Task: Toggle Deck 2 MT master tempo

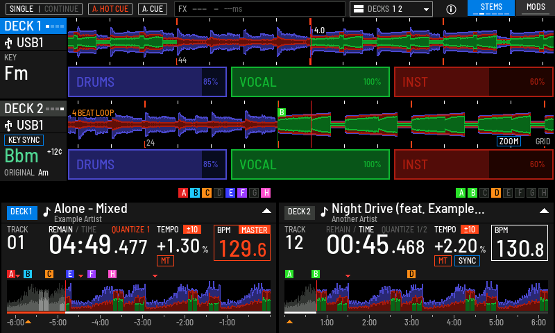Action: click(443, 261)
